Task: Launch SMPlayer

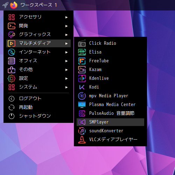Action: point(110,122)
